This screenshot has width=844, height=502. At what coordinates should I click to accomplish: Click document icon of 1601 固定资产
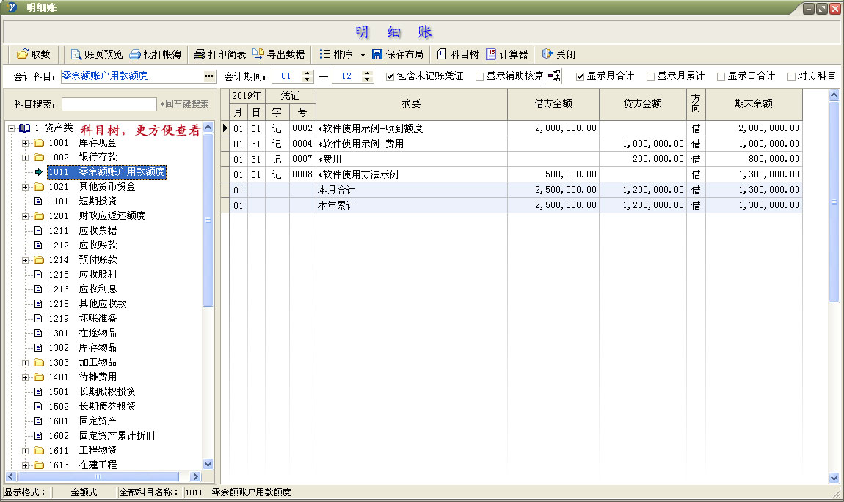pyautogui.click(x=38, y=421)
